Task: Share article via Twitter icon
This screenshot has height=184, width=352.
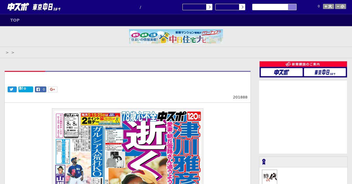Action: (12, 89)
